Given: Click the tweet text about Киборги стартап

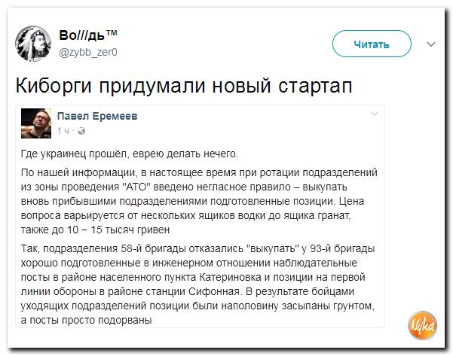Looking at the screenshot, I should 184,85.
